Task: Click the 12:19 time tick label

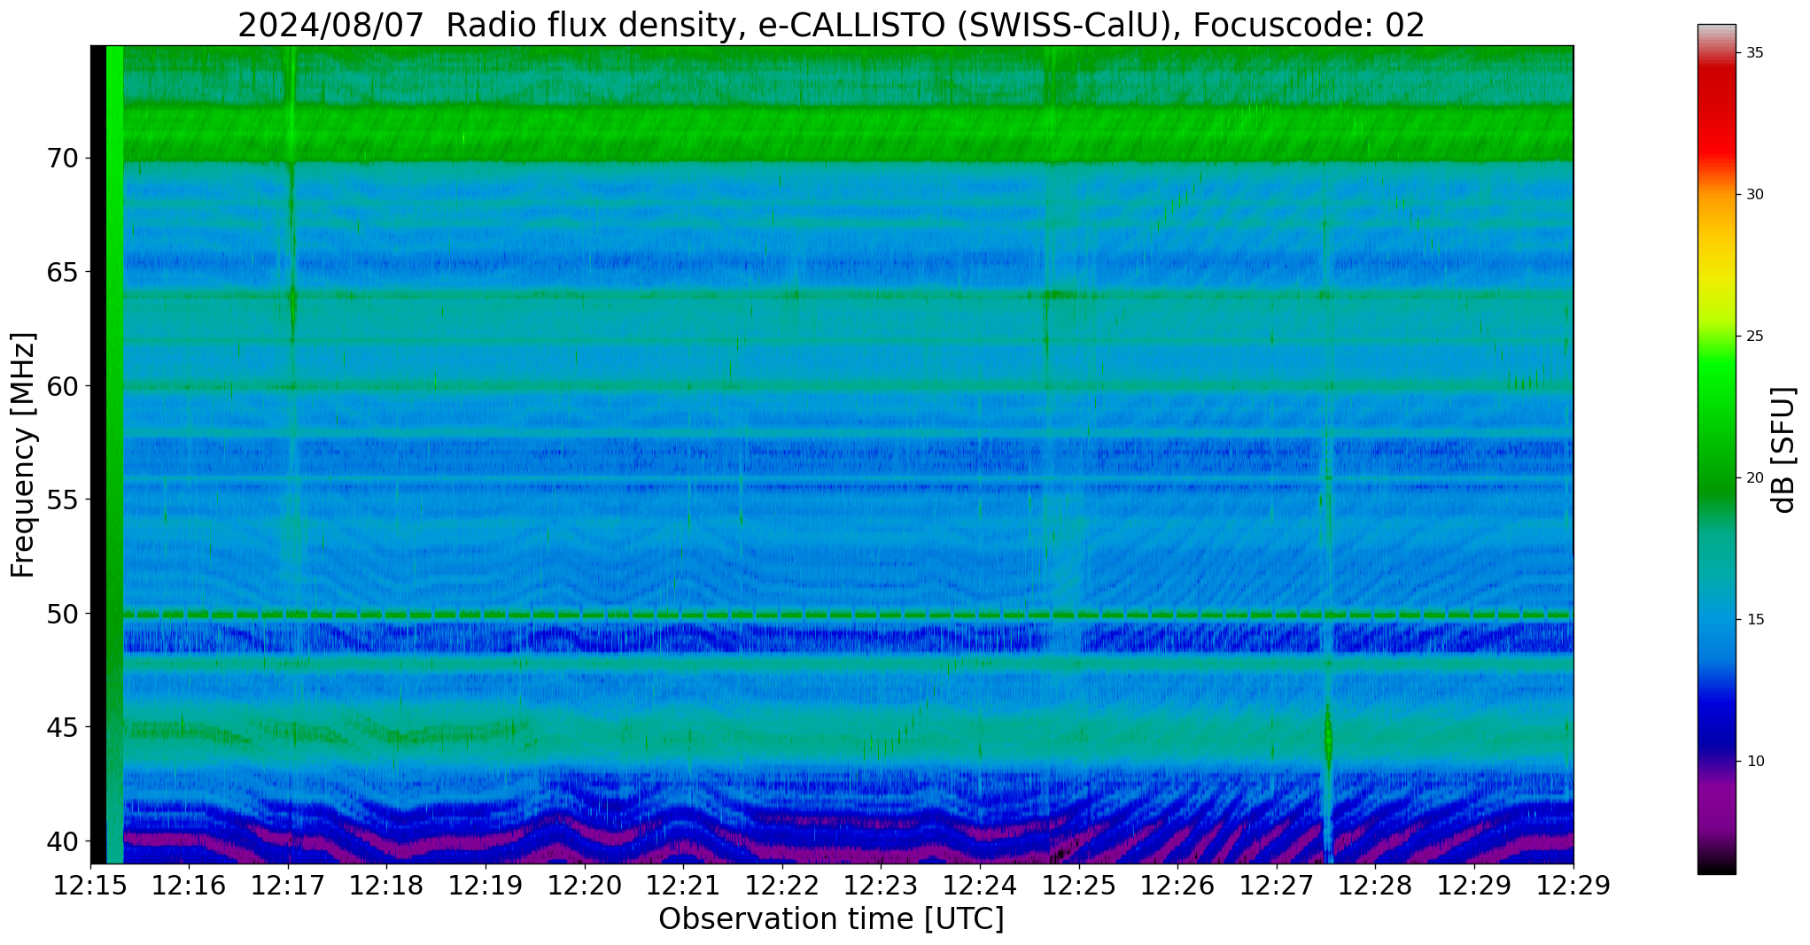Action: 486,885
